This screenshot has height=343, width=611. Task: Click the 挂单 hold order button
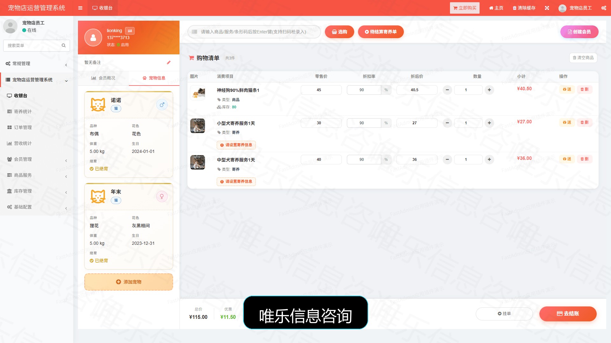pos(504,314)
